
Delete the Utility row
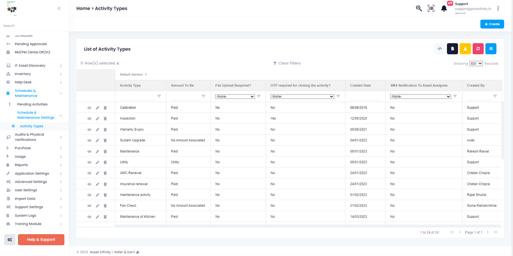pos(105,162)
